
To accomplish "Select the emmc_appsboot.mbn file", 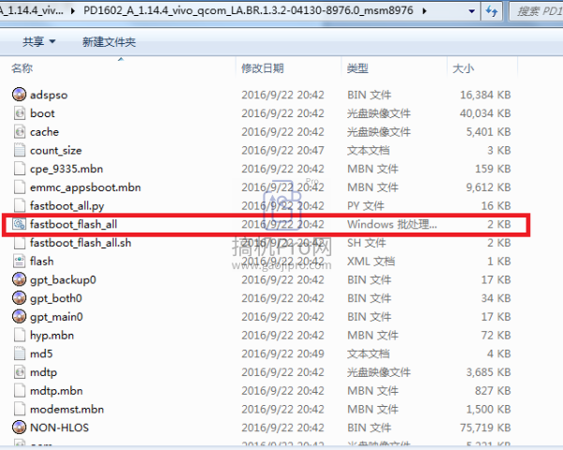I will (84, 187).
